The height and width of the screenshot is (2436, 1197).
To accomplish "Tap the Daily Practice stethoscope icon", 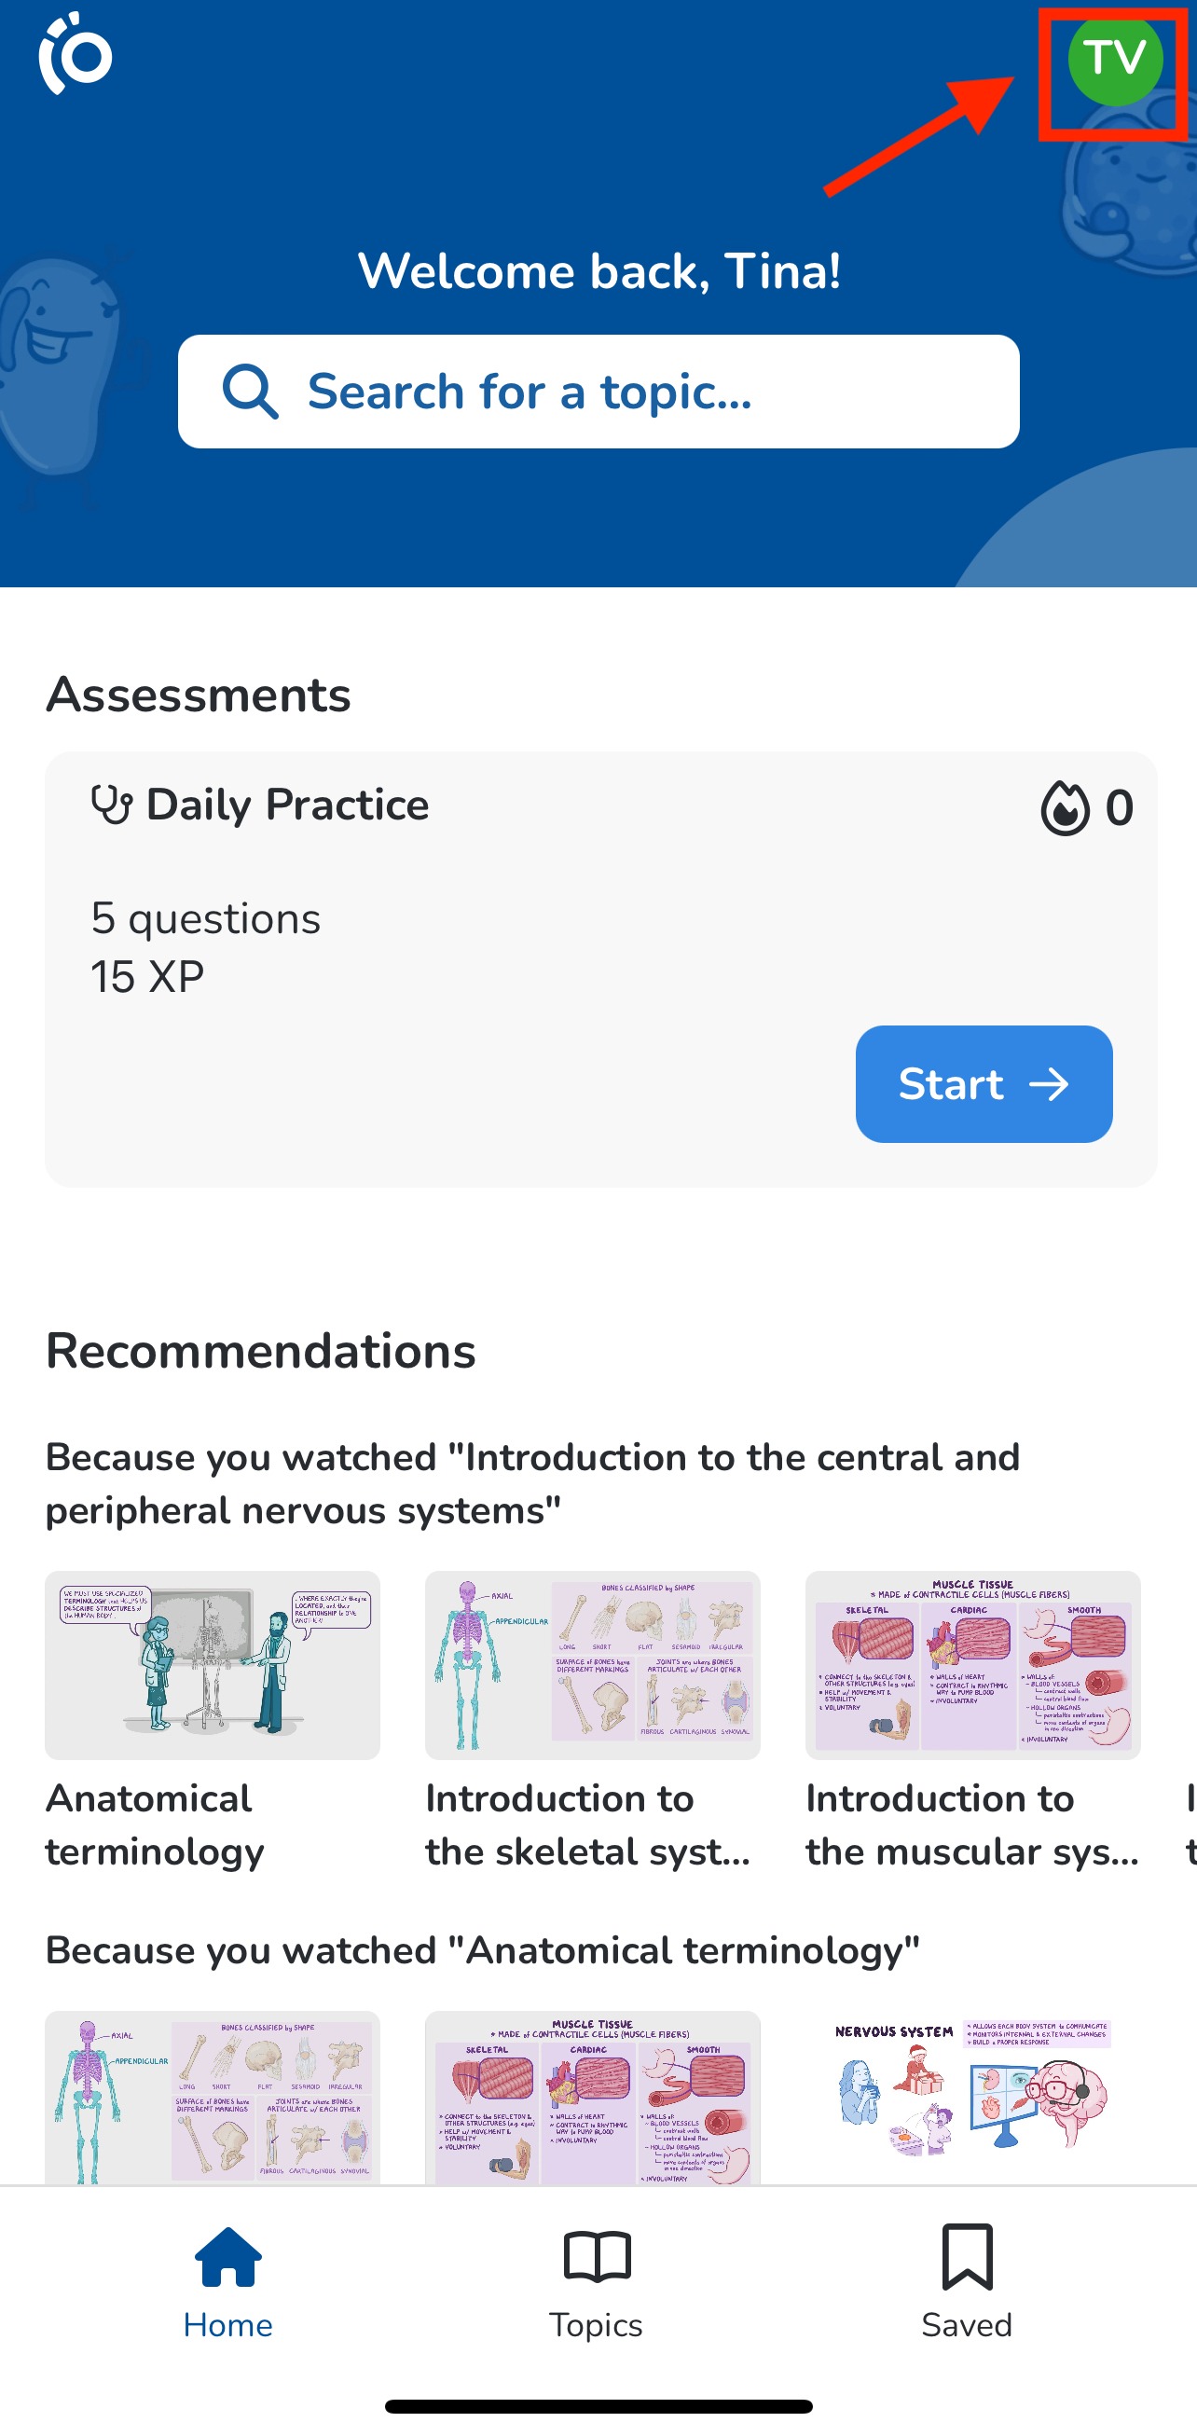I will pos(112,805).
